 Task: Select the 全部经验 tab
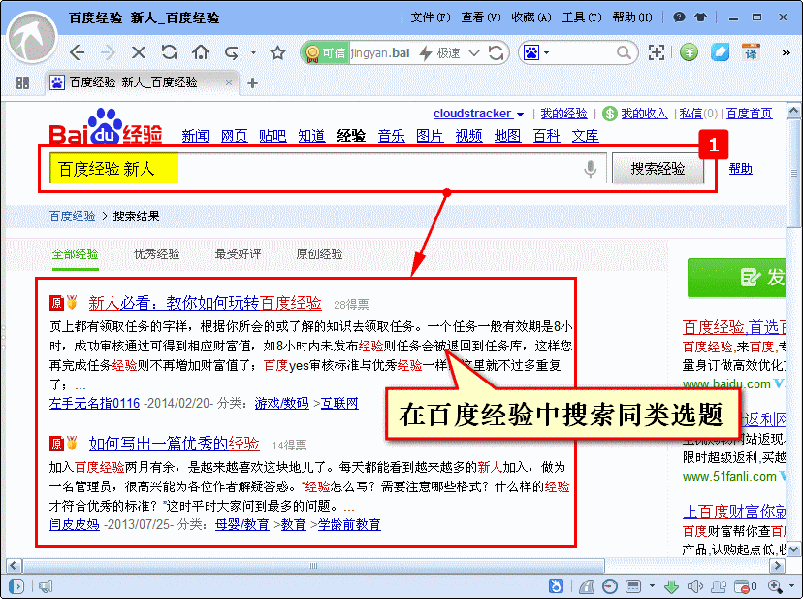[76, 253]
